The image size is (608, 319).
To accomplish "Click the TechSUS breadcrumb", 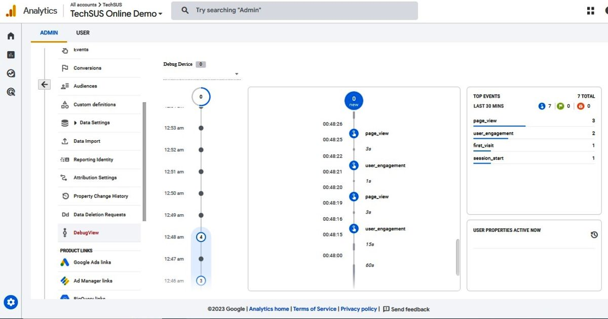I will tap(112, 5).
